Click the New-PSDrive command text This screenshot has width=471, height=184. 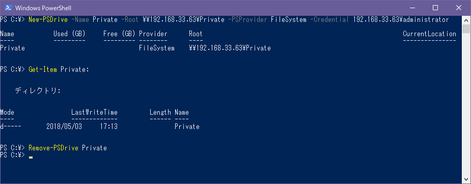tap(48, 19)
